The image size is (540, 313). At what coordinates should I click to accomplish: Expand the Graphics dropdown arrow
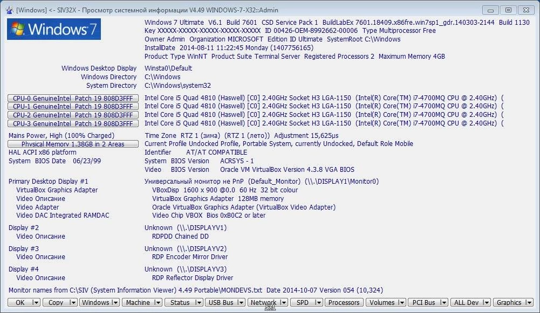(529, 302)
